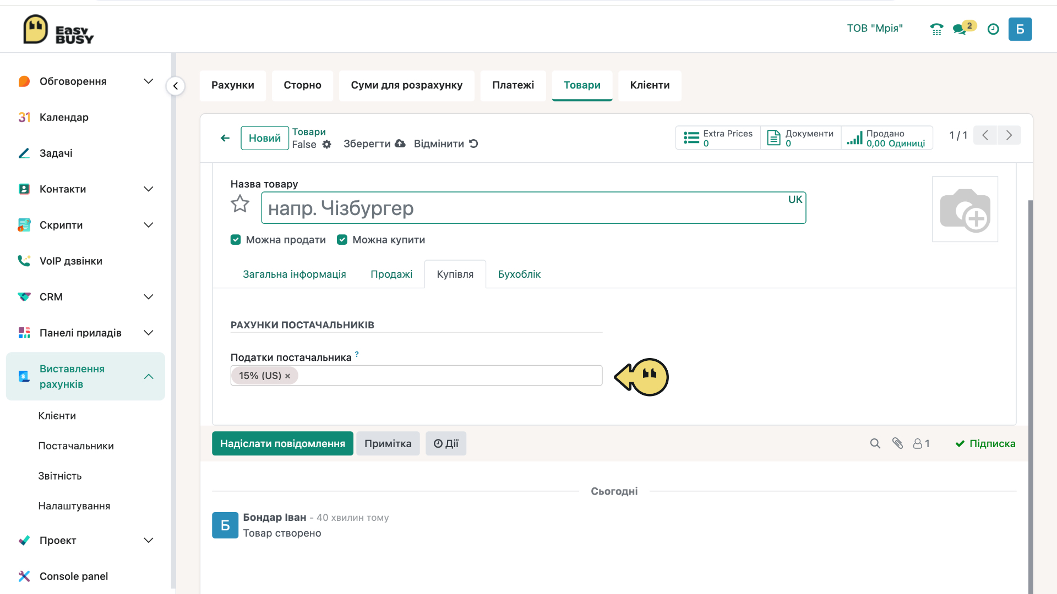1057x594 pixels.
Task: Click the Задачі pencil icon
Action: [x=24, y=153]
